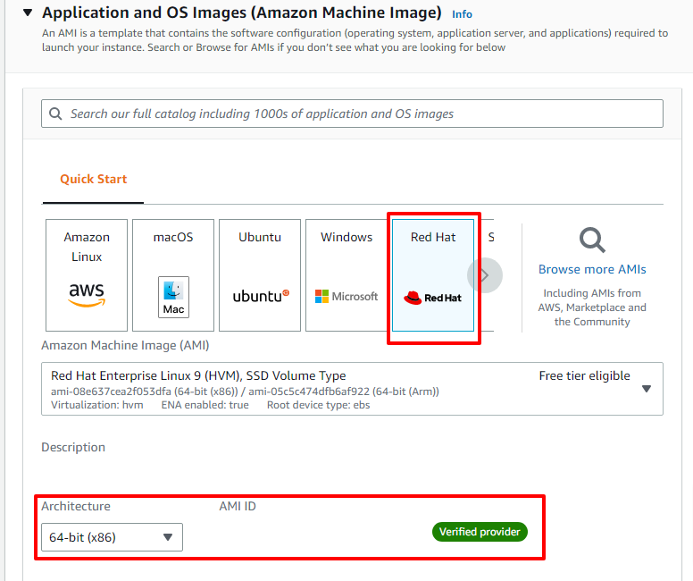The width and height of the screenshot is (693, 581).
Task: Click the Red Hat logo
Action: click(433, 298)
